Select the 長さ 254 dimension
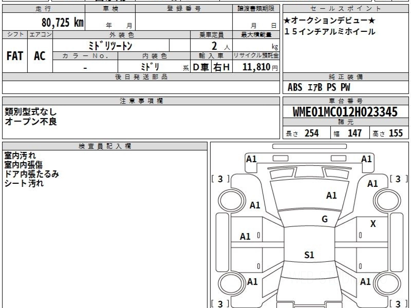The image size is (411, 308). 302,133
